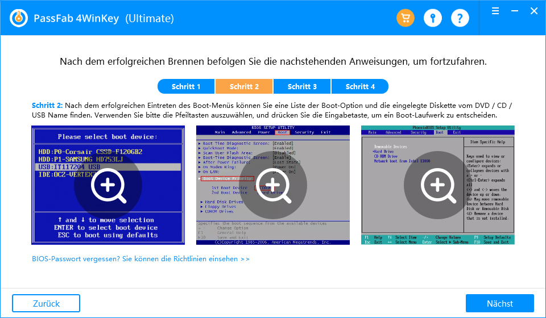Select the Schritt 2 tab
Image resolution: width=546 pixels, height=318 pixels.
(244, 86)
